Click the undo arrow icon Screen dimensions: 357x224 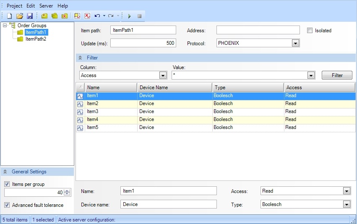(97, 16)
